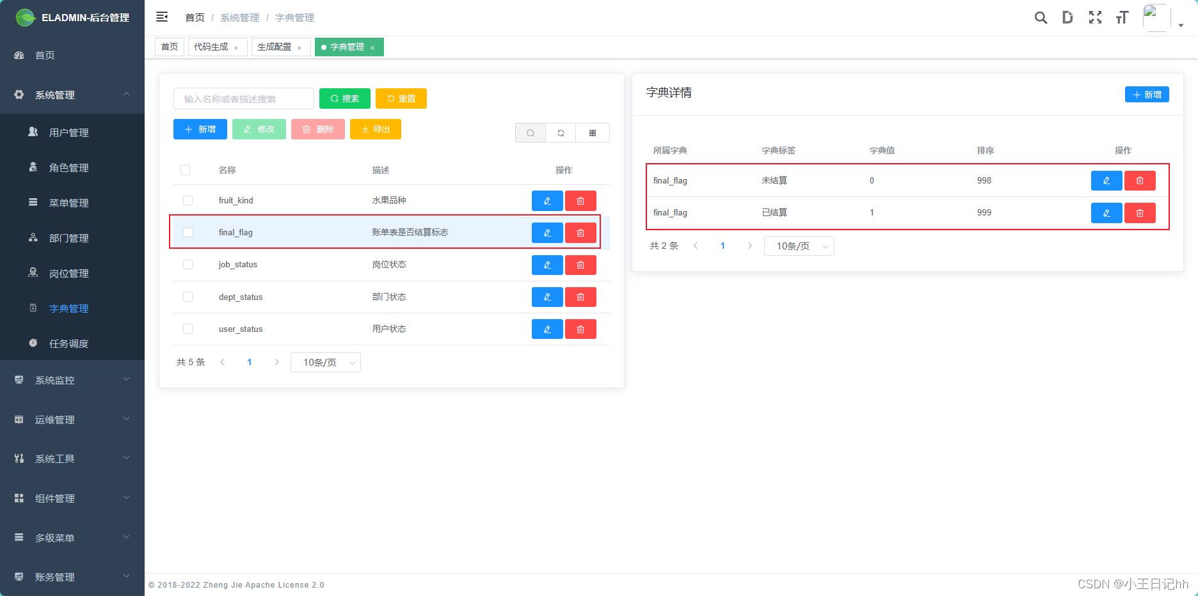Click the 导出 export button
This screenshot has width=1198, height=596.
pyautogui.click(x=376, y=129)
